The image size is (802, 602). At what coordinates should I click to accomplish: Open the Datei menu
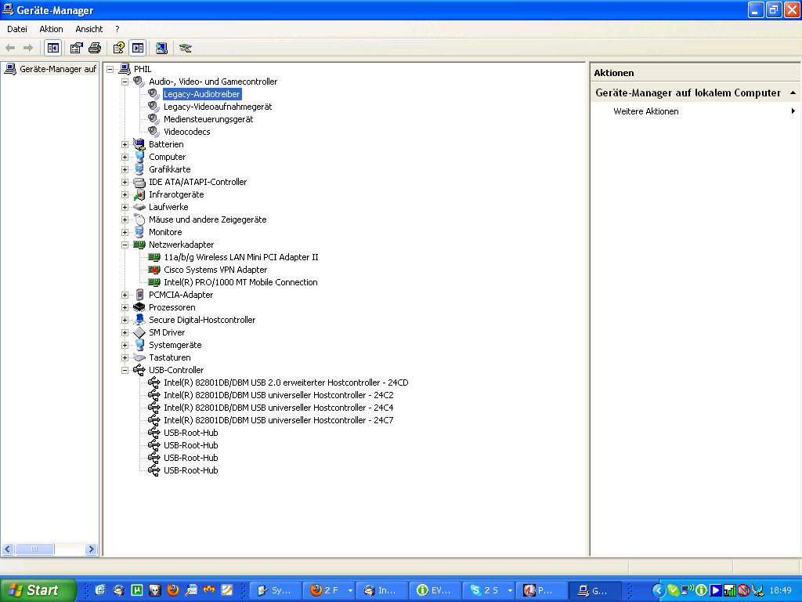[x=17, y=29]
